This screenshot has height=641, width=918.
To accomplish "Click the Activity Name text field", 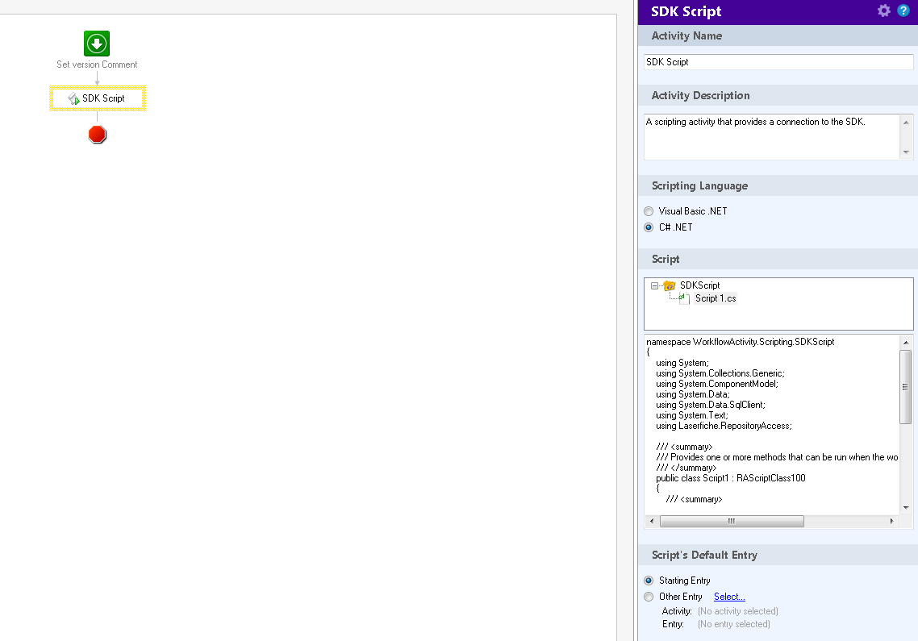I will (x=778, y=62).
